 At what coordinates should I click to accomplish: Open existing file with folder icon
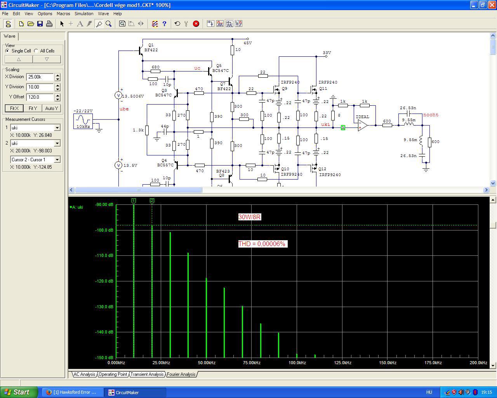[31, 24]
